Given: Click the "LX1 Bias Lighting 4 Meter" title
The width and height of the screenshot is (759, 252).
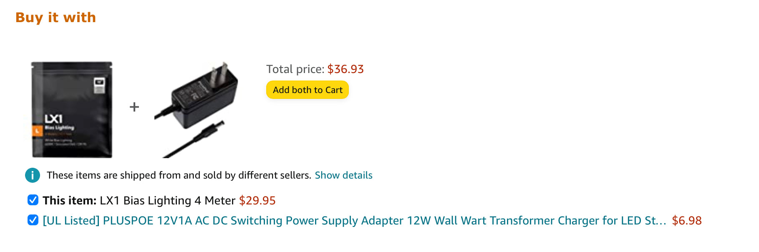Looking at the screenshot, I should (167, 201).
